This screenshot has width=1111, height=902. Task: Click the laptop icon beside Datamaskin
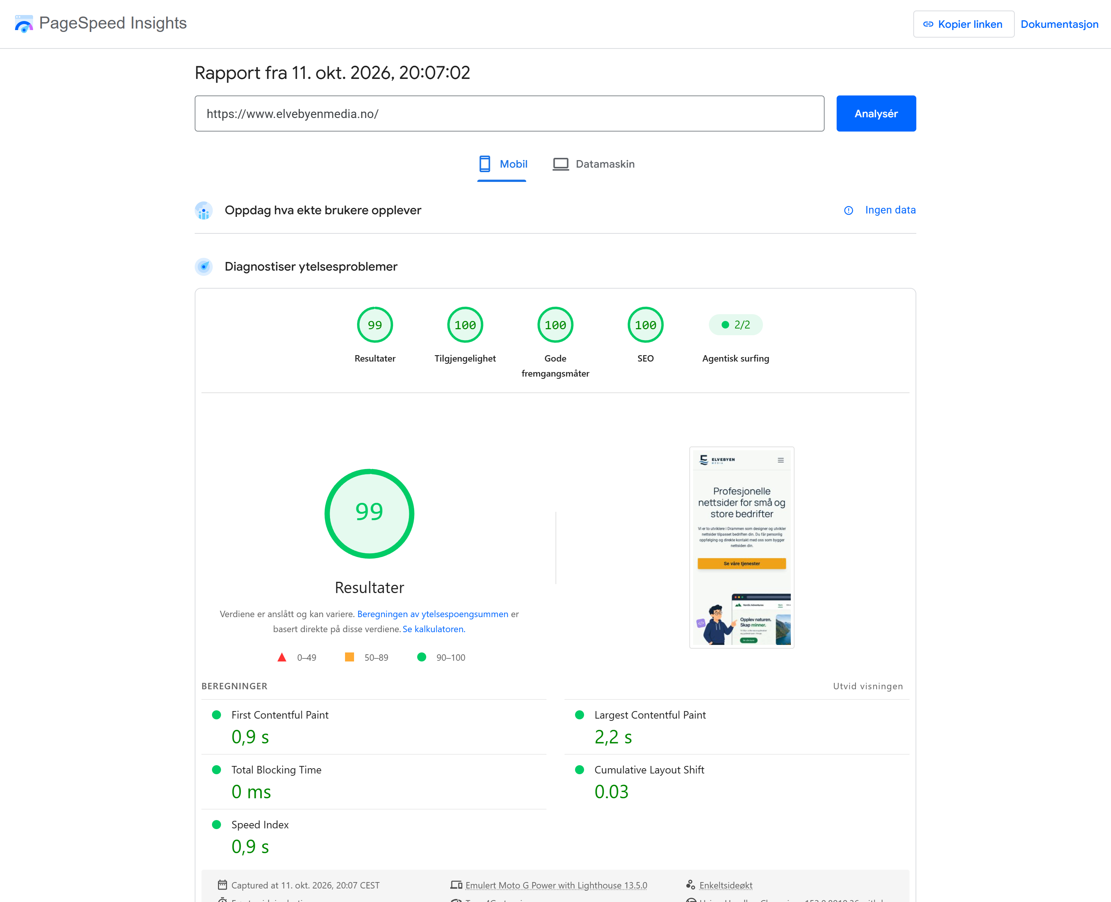pyautogui.click(x=560, y=164)
